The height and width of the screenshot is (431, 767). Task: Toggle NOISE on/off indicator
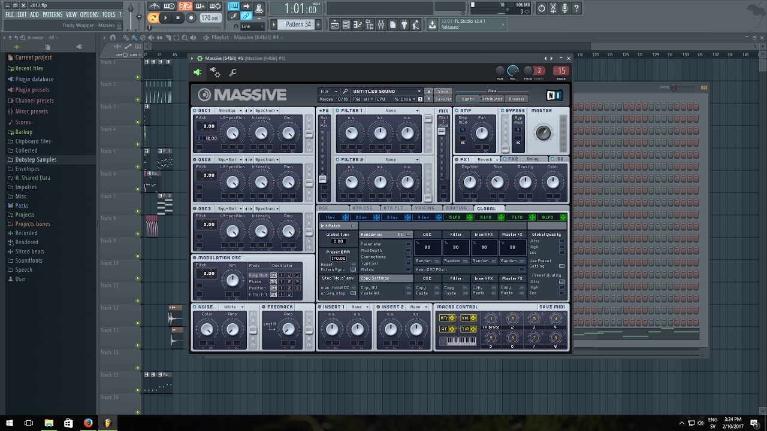(195, 307)
